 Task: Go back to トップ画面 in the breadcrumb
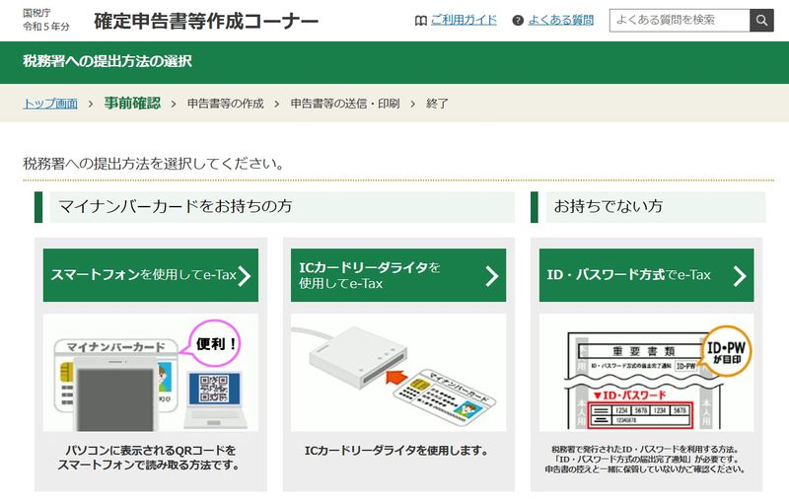[50, 104]
